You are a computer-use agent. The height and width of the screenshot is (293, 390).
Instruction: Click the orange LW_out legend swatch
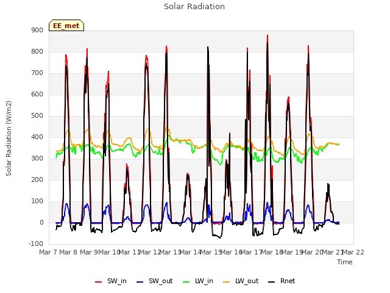click(226, 282)
